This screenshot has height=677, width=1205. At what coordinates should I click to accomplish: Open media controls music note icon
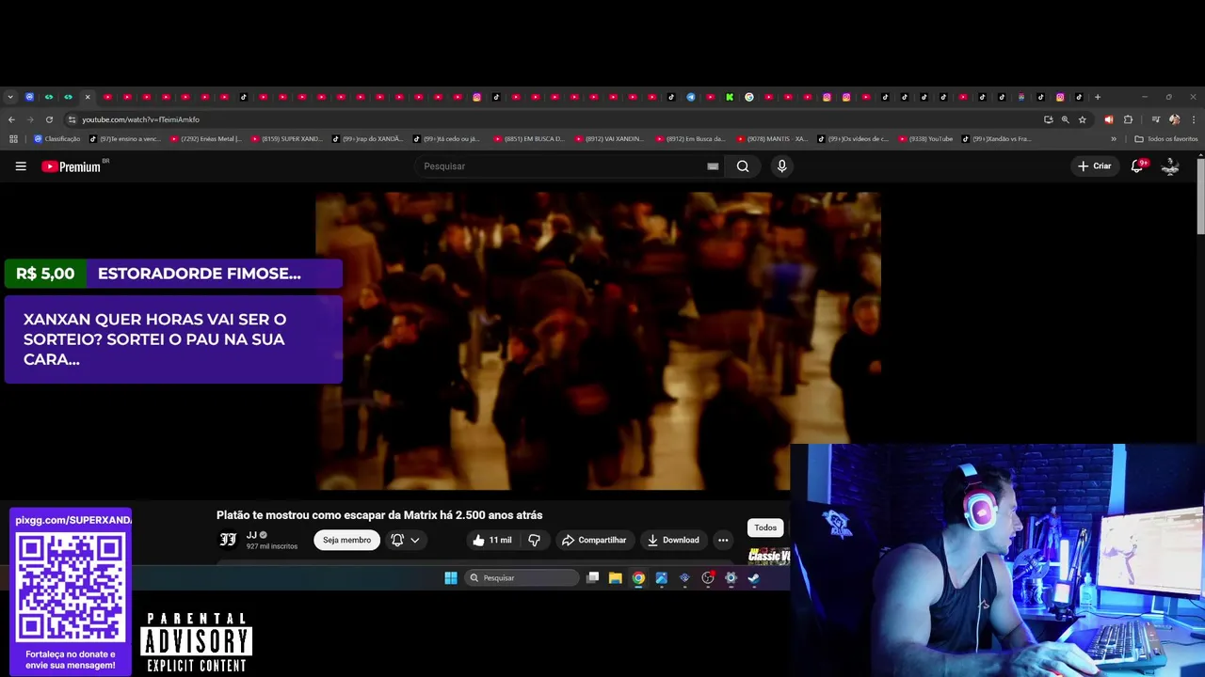point(1156,119)
